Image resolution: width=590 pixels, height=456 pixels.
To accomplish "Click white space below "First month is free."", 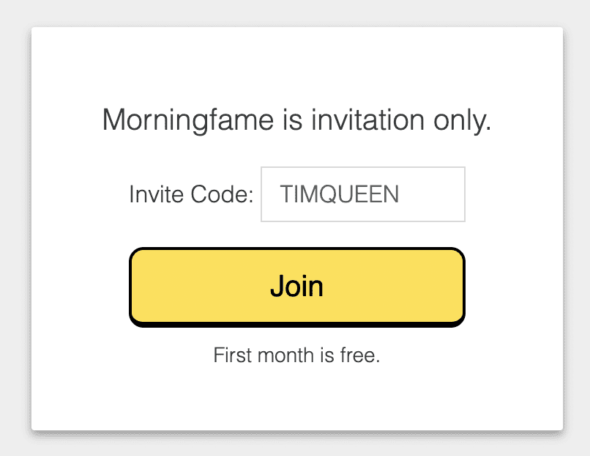I will 296,400.
